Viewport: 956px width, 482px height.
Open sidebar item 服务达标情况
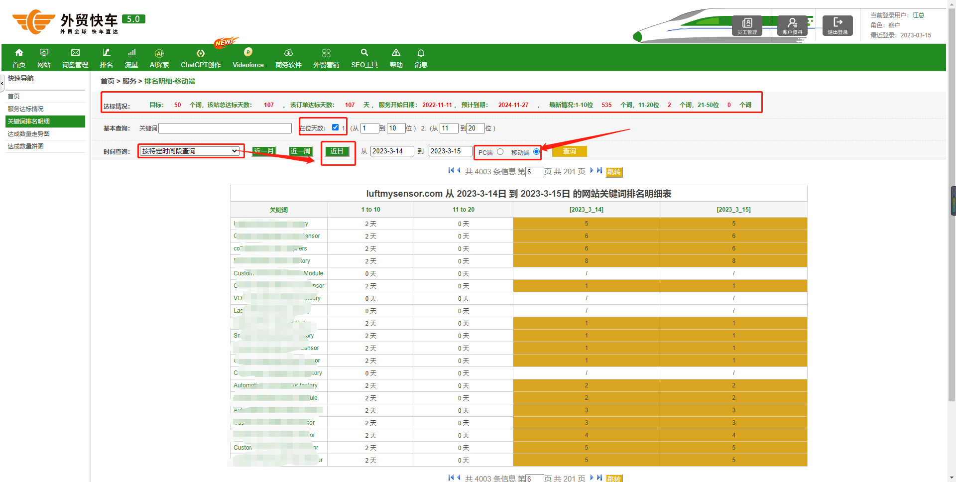point(26,109)
